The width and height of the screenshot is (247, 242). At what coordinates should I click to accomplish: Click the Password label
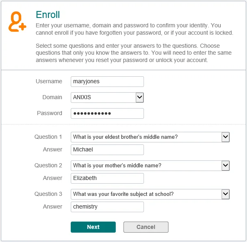tap(49, 113)
